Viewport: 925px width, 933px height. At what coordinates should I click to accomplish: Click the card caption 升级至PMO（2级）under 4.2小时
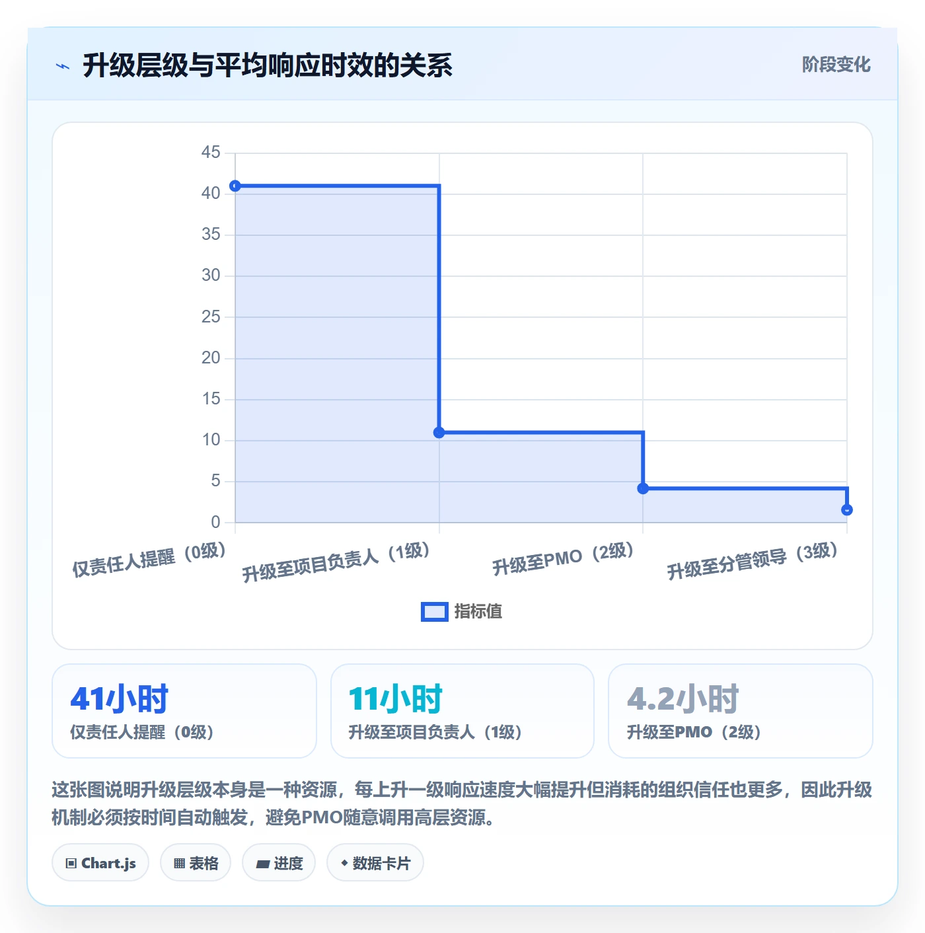pyautogui.click(x=694, y=732)
